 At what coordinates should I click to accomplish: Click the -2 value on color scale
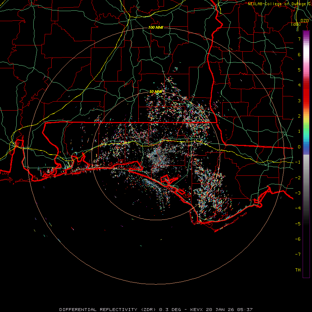point(298,178)
